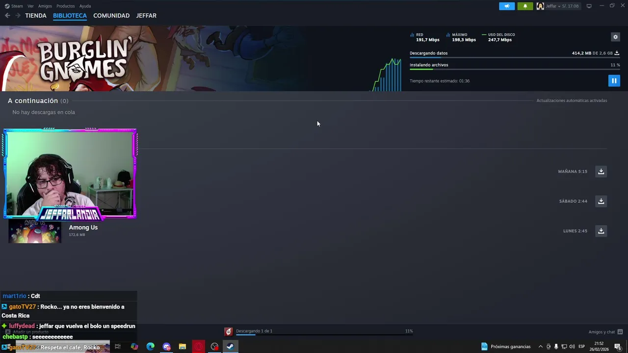Click the microphone tray icon
The width and height of the screenshot is (628, 353).
[x=556, y=347]
